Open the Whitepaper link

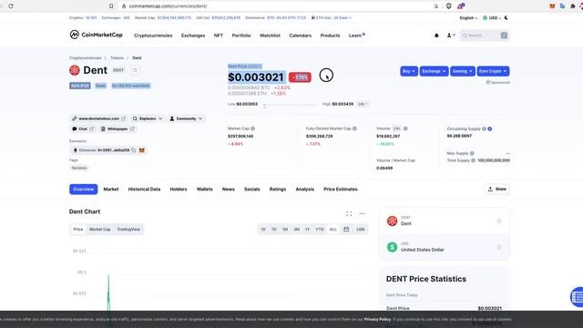(118, 129)
